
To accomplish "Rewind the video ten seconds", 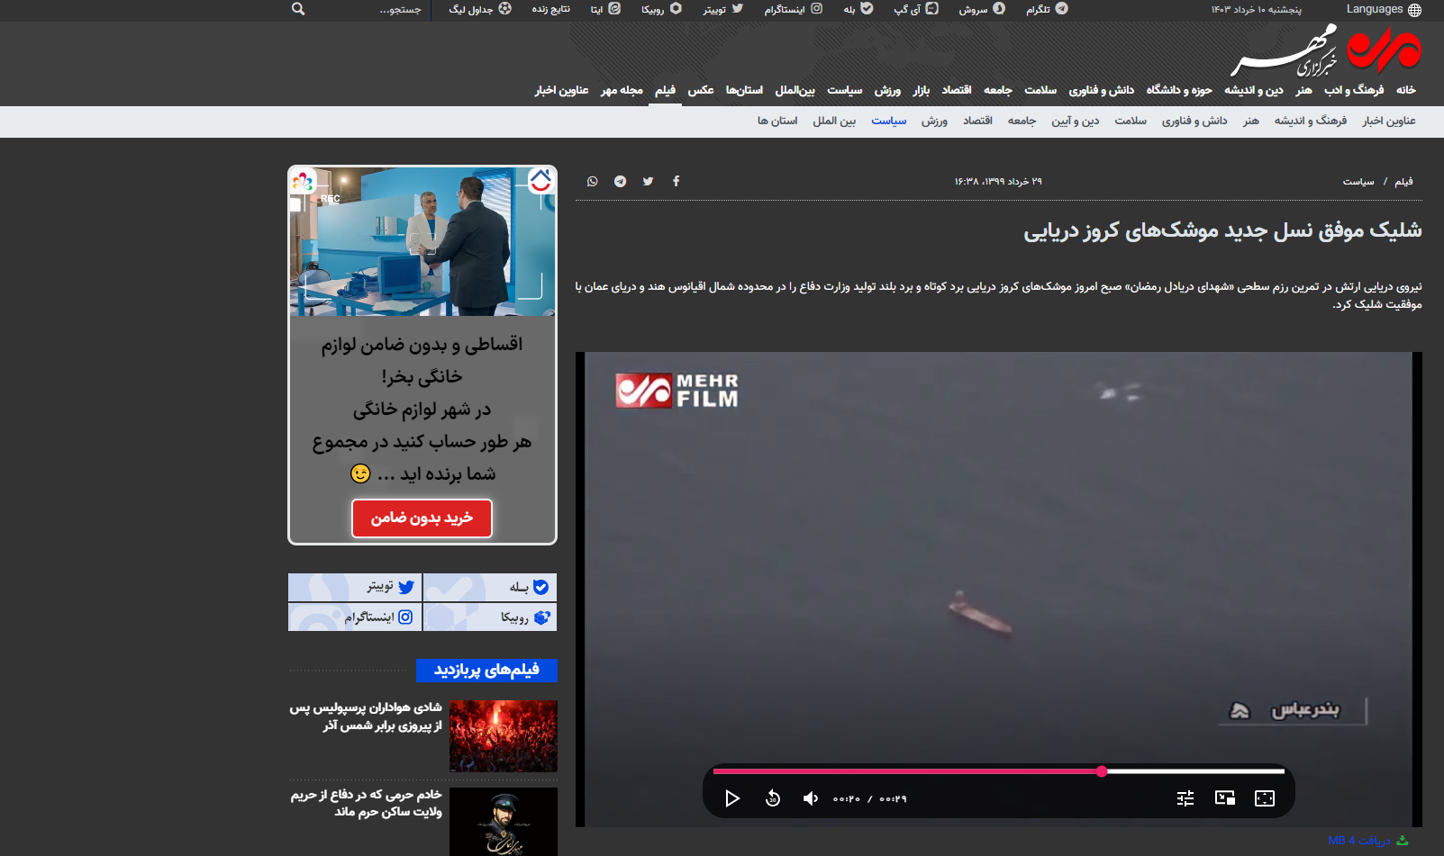I will click(772, 798).
